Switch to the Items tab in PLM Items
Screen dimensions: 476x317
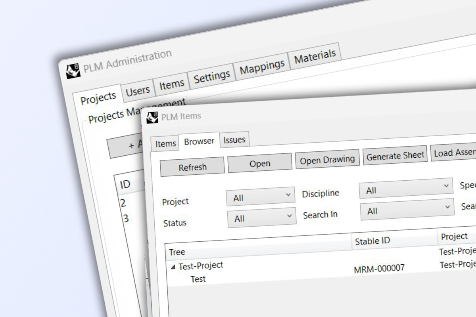165,144
